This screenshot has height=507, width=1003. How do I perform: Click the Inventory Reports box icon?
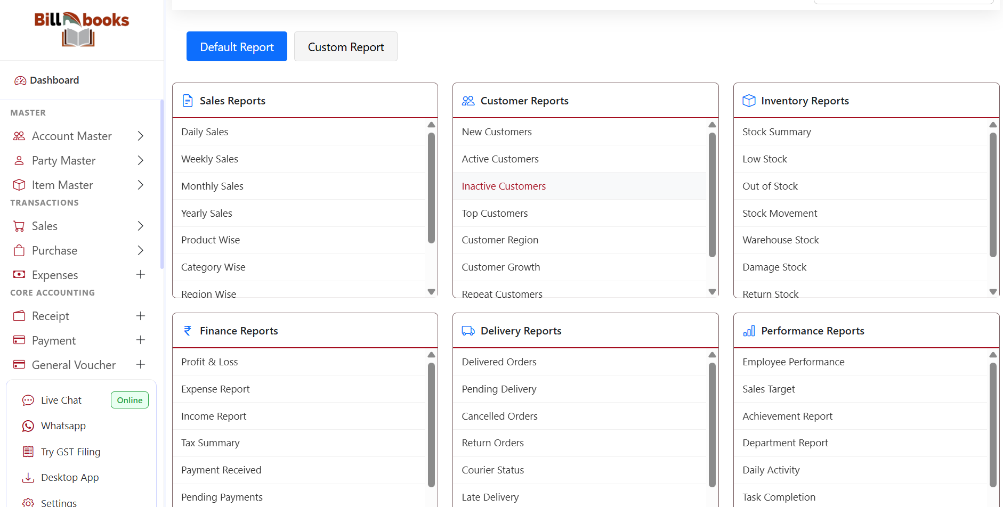749,101
